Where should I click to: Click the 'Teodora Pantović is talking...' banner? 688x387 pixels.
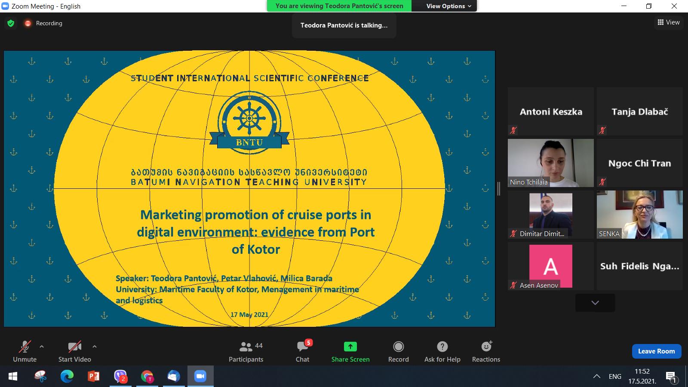coord(344,25)
